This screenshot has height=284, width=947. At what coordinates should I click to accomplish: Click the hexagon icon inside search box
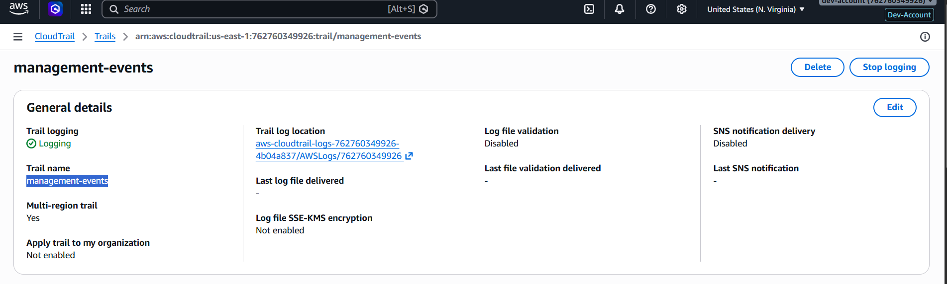[x=423, y=9]
